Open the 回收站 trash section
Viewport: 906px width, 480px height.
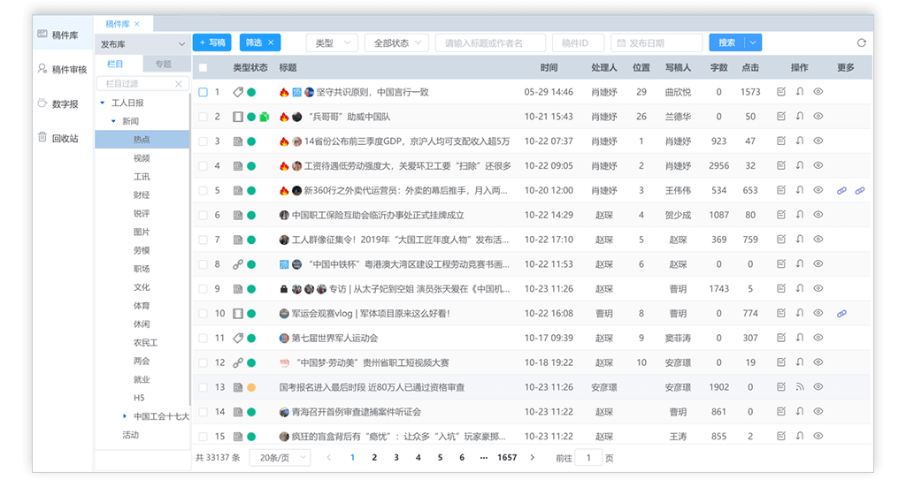click(x=58, y=138)
